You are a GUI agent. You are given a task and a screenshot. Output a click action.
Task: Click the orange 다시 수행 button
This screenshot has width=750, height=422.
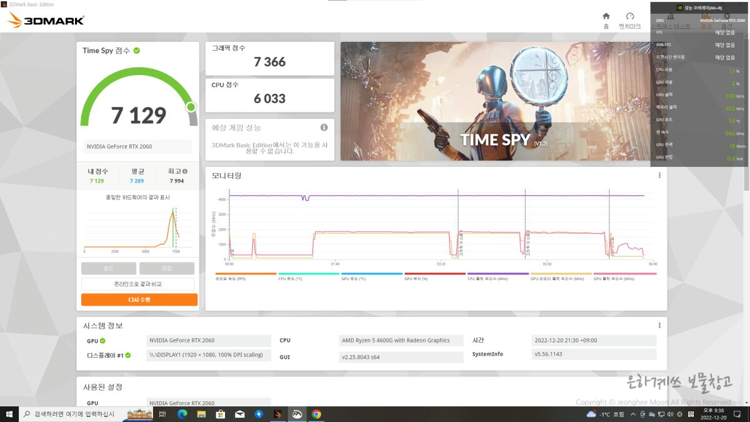coord(139,299)
